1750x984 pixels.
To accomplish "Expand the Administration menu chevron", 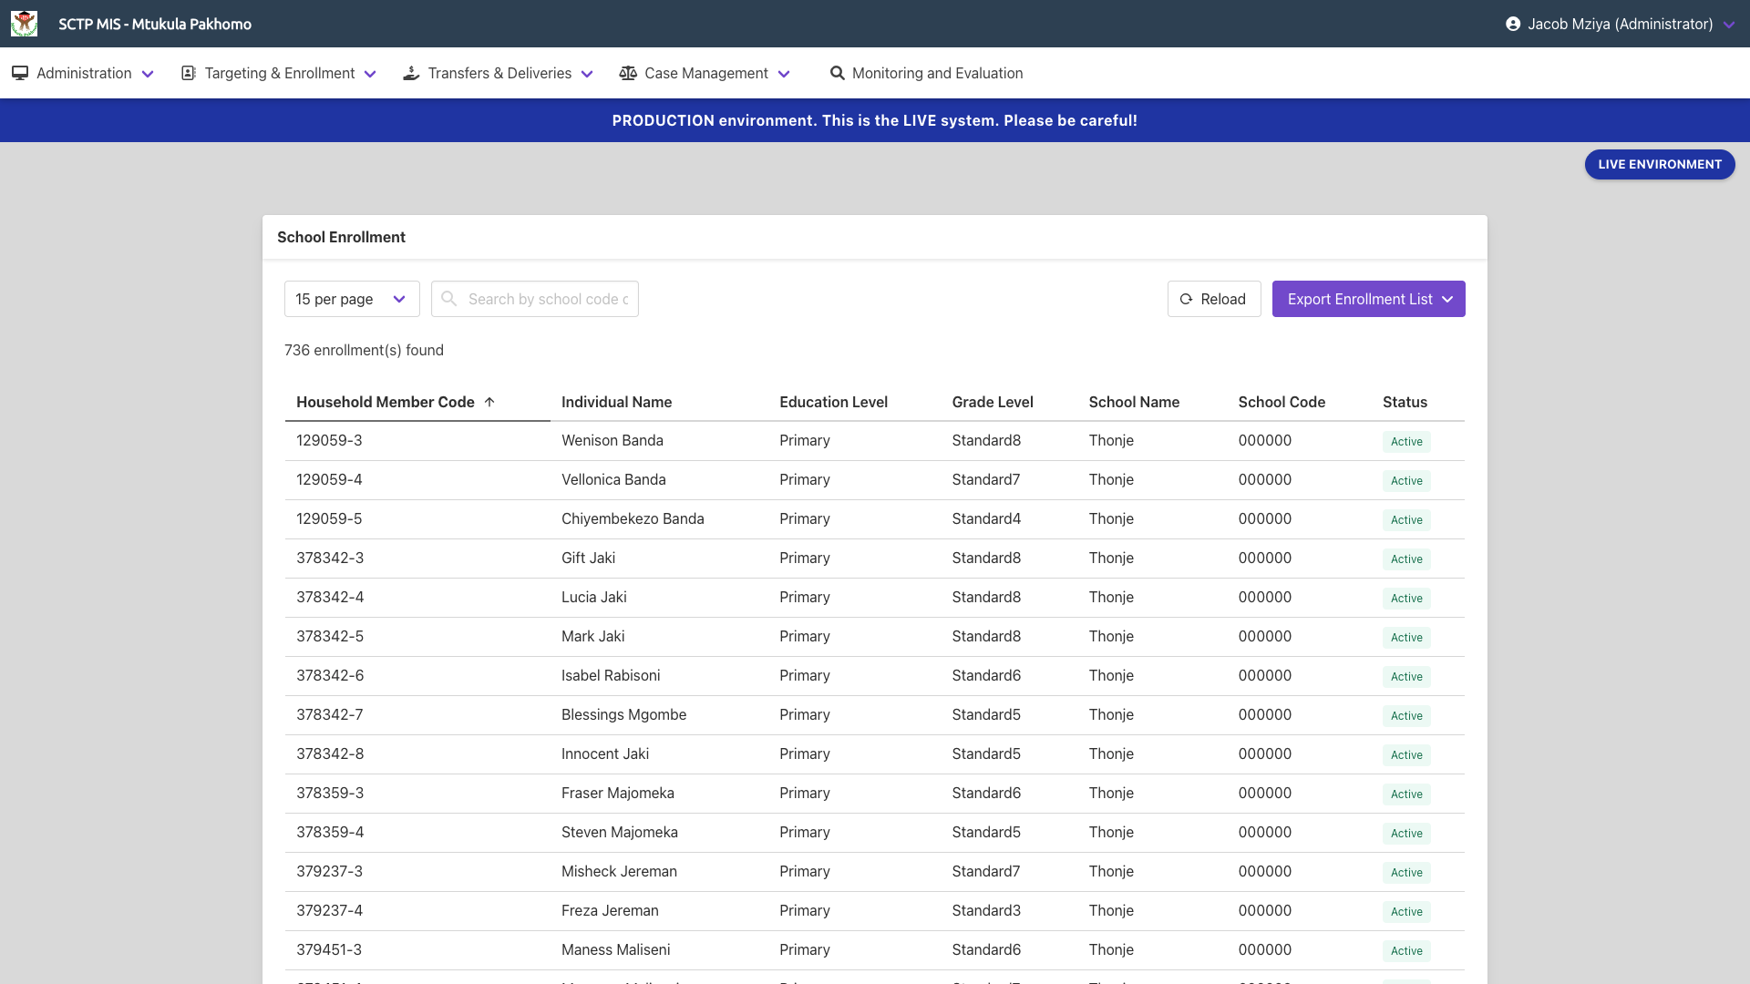I will point(148,74).
